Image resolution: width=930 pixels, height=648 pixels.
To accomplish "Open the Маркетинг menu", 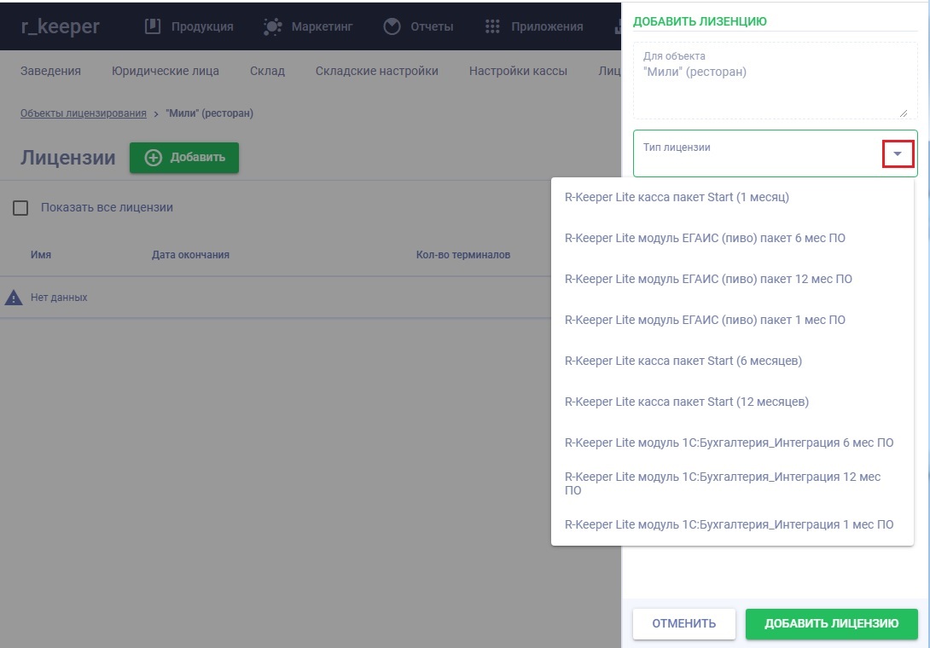I will pos(308,26).
